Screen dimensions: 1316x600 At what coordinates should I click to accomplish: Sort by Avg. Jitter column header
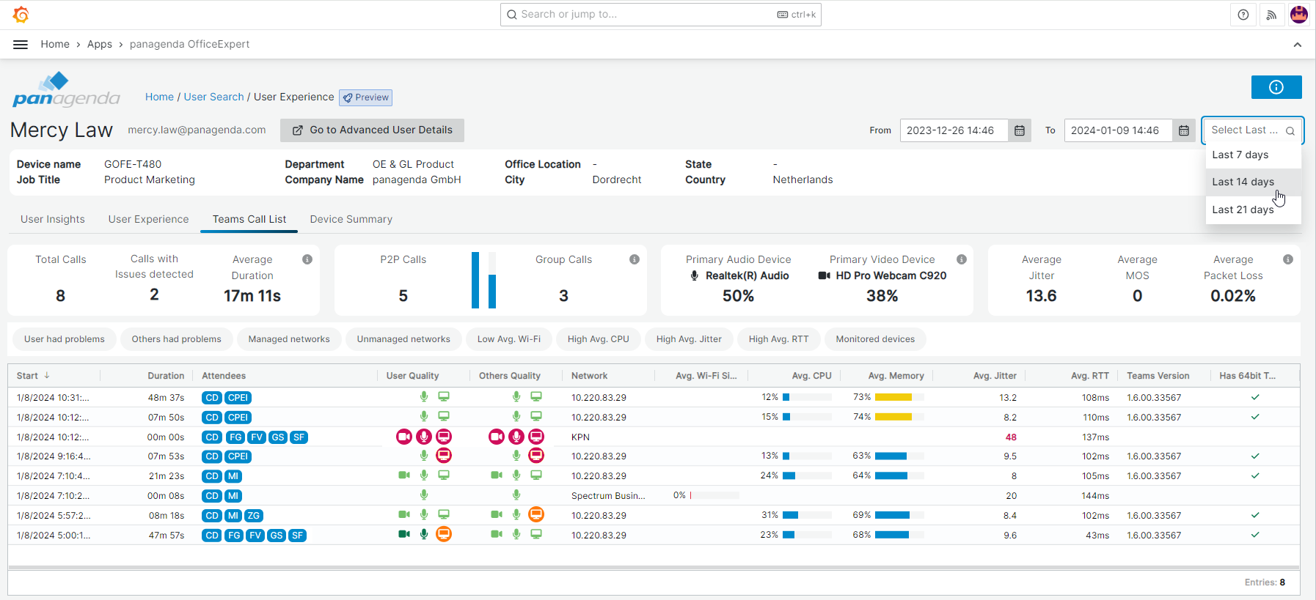click(x=995, y=375)
